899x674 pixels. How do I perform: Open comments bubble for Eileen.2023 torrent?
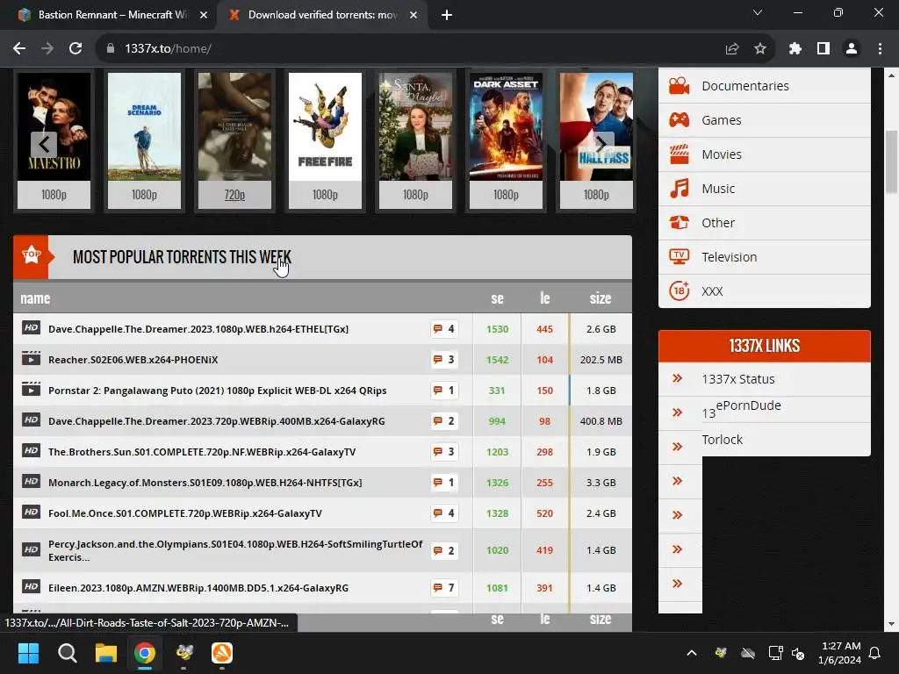point(444,587)
